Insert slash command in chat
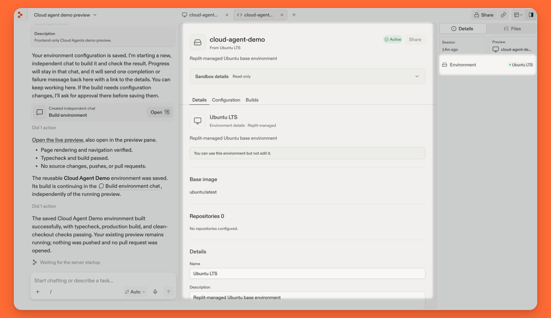The image size is (551, 318). [51, 292]
